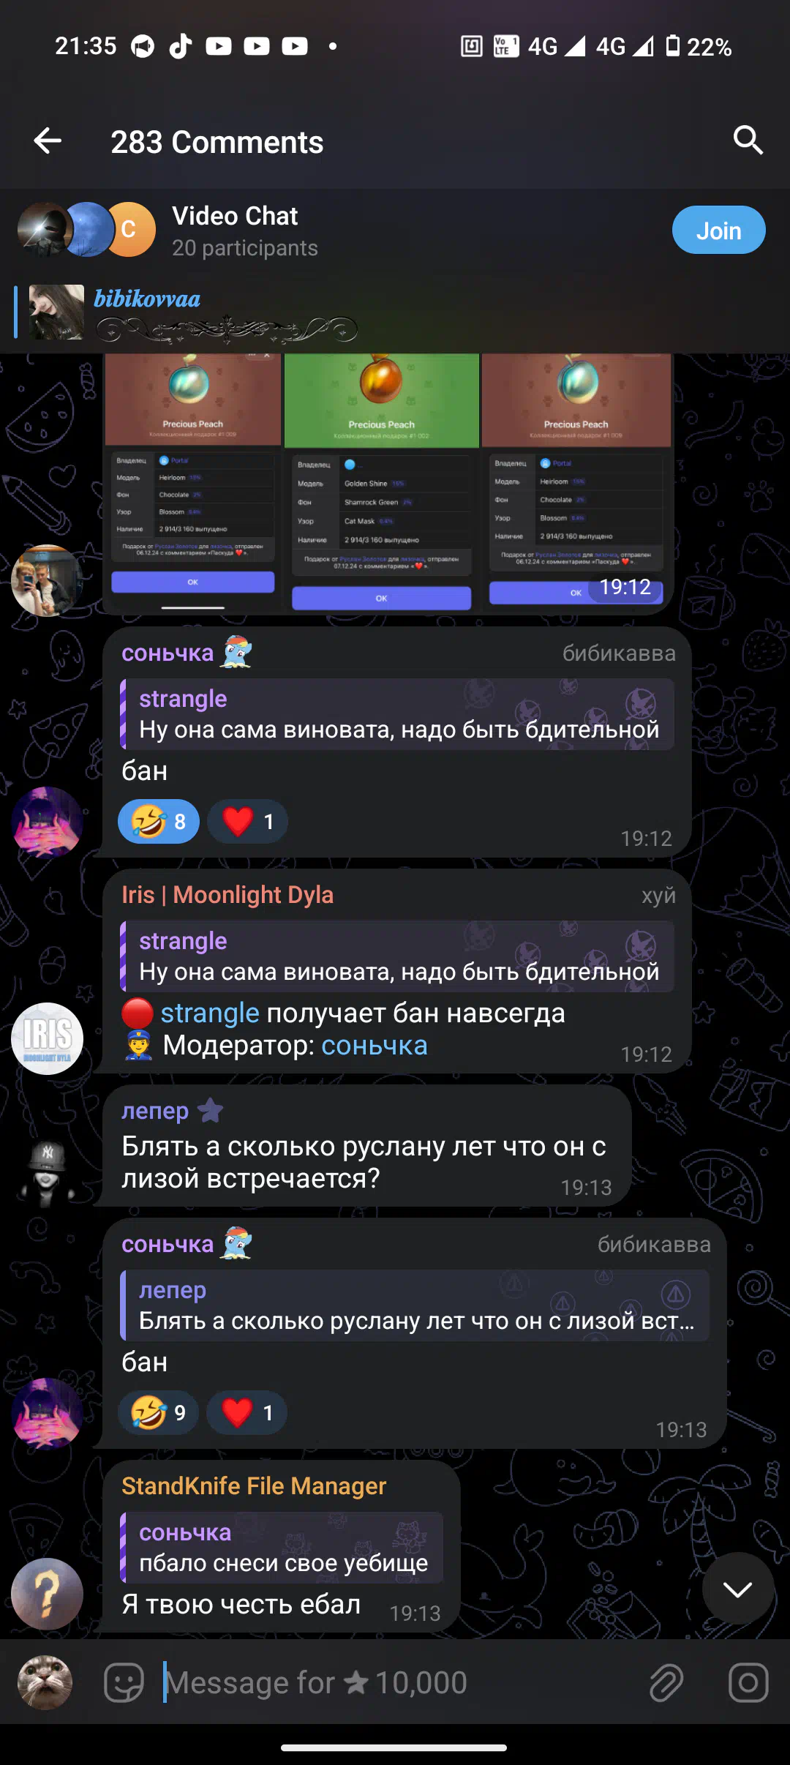Open search in the comments
The image size is (790, 1765).
pos(748,140)
